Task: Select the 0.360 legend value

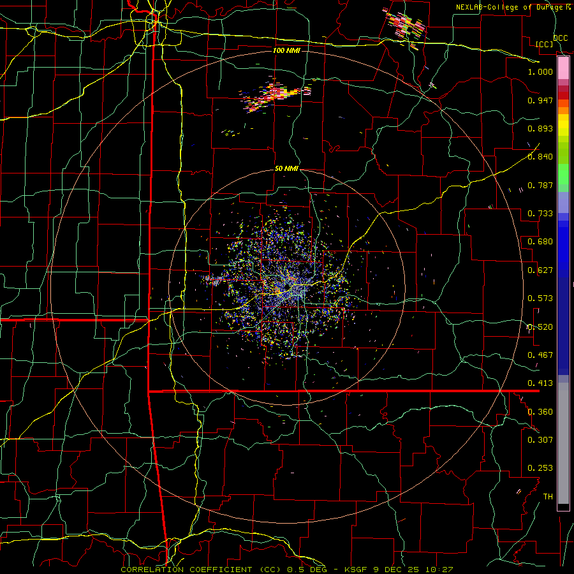Action: click(x=540, y=412)
